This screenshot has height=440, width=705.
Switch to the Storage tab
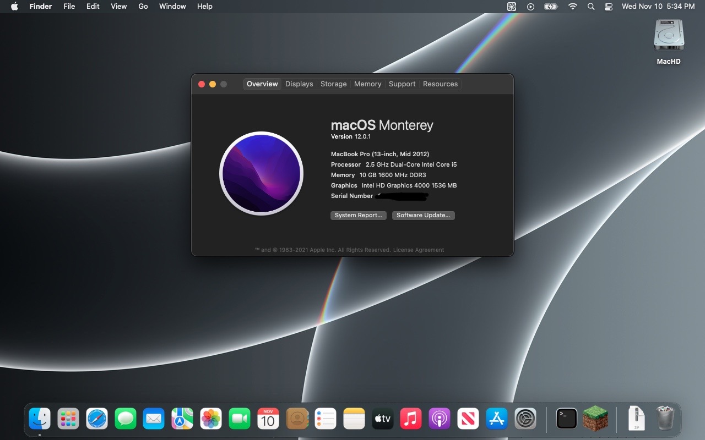pyautogui.click(x=334, y=84)
